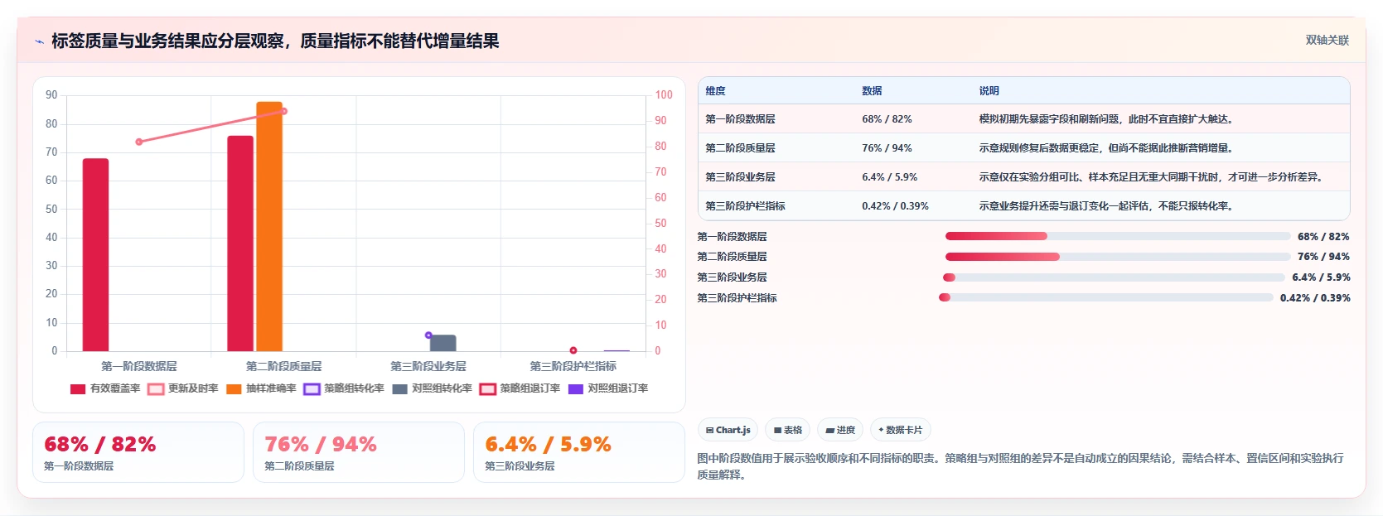1383x516 pixels.
Task: Click the note starting 示意业务提升还需与退订变化
Action: (x=1108, y=206)
